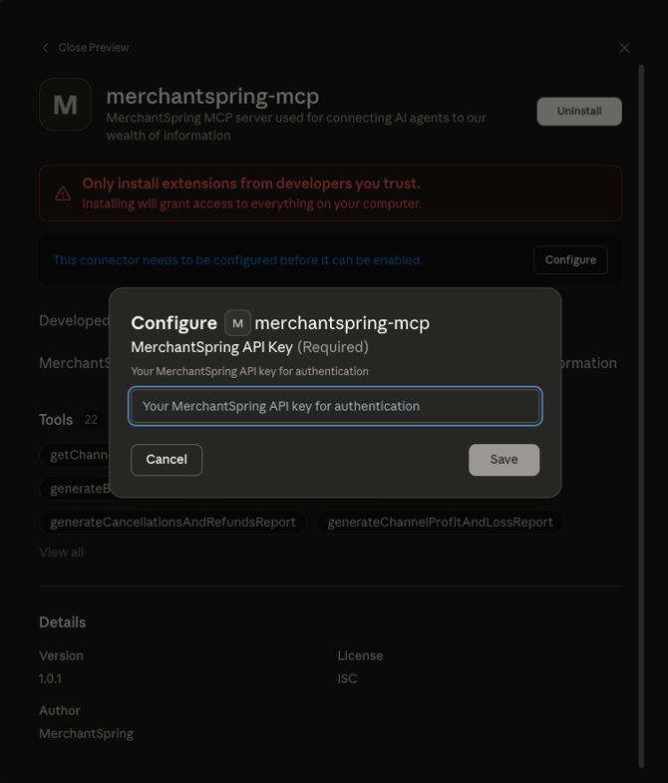Click the large M extension logo
Screen dimensions: 668x783
click(66, 105)
